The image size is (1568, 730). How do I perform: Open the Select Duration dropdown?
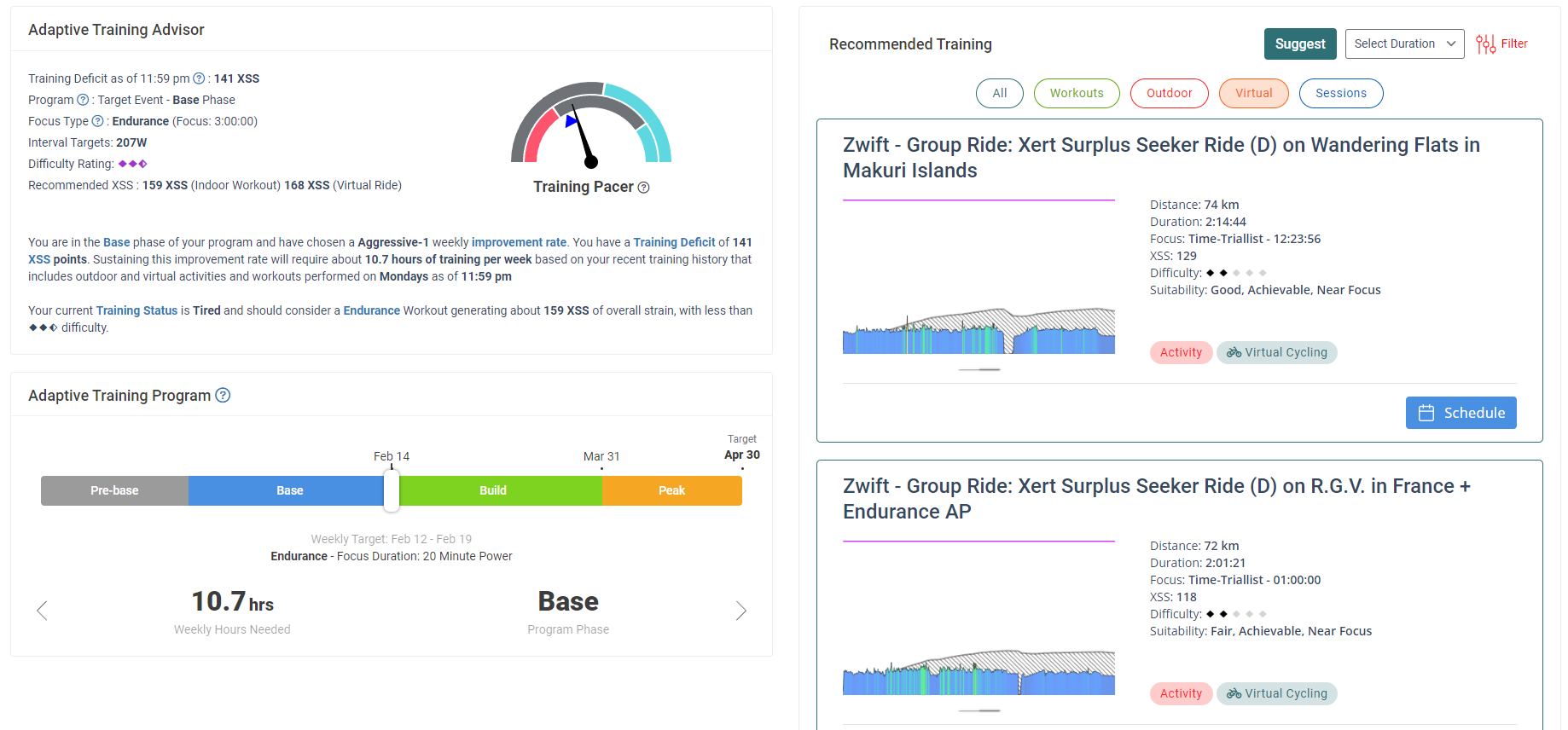1404,44
